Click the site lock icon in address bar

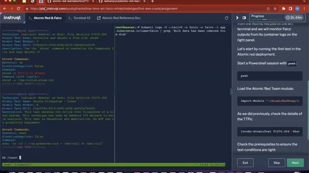(x=27, y=9)
